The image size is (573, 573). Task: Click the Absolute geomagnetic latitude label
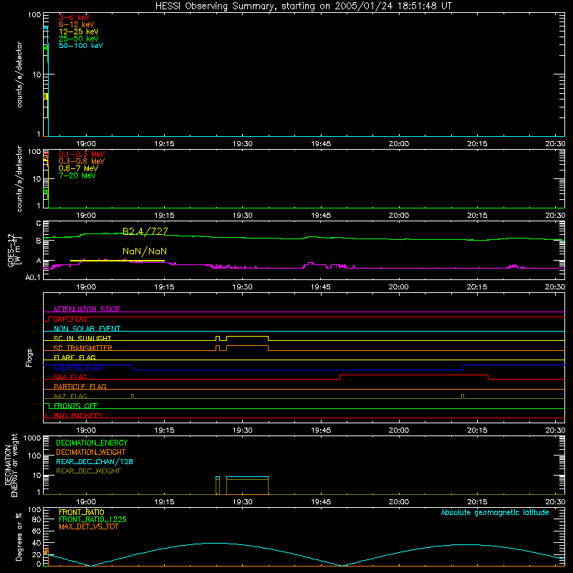(x=495, y=513)
